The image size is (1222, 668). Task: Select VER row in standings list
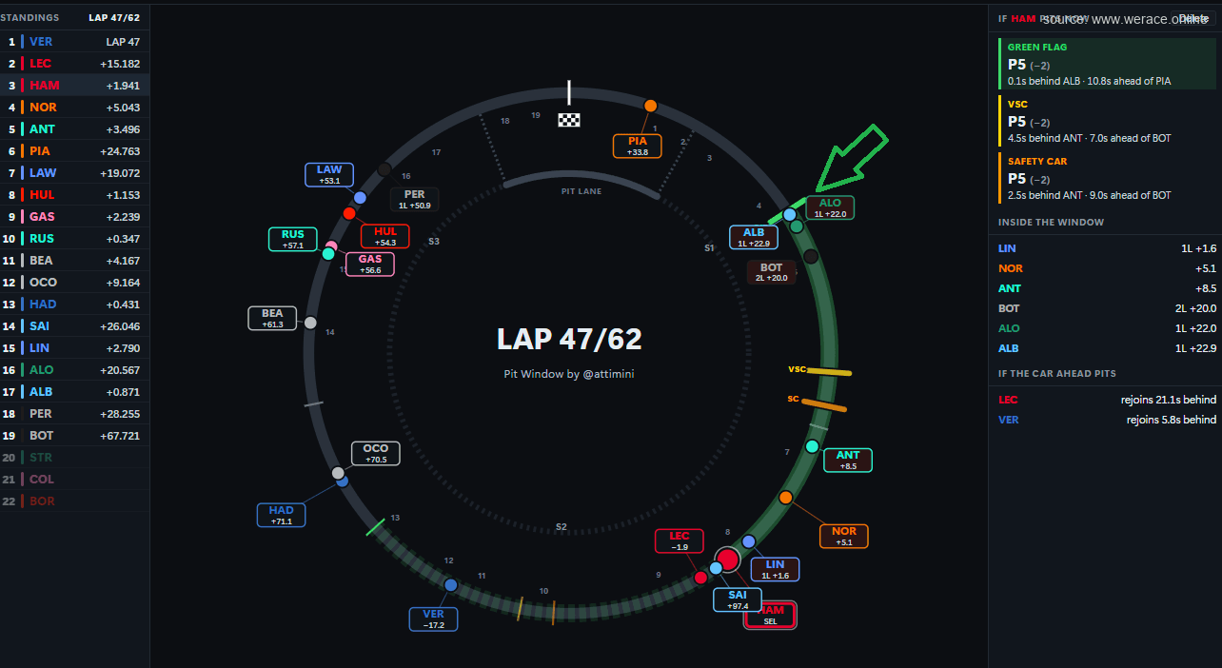coord(74,42)
